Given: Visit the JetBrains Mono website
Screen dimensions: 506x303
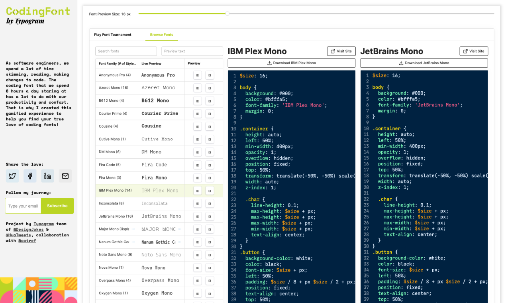Looking at the screenshot, I should click(x=473, y=51).
